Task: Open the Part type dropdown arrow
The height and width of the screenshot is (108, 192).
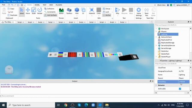Action: (77, 16)
